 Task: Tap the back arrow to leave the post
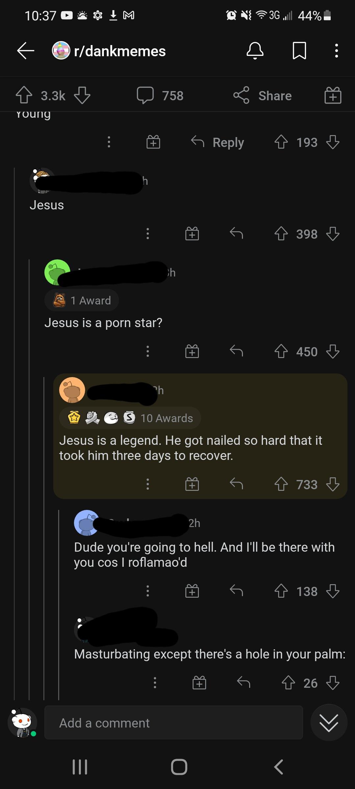click(25, 51)
